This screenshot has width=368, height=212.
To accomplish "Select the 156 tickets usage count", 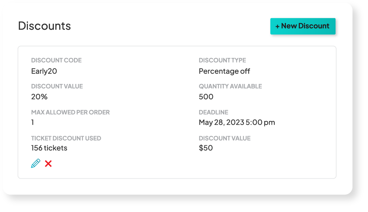I will pyautogui.click(x=49, y=148).
